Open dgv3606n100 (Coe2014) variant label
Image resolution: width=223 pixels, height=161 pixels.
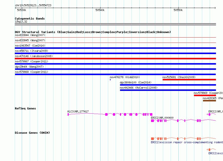(136, 82)
